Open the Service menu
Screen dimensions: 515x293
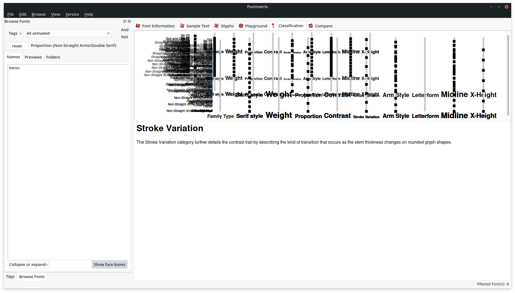[x=72, y=14]
